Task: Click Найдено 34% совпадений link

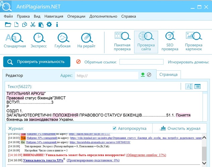Action: click(41, 142)
